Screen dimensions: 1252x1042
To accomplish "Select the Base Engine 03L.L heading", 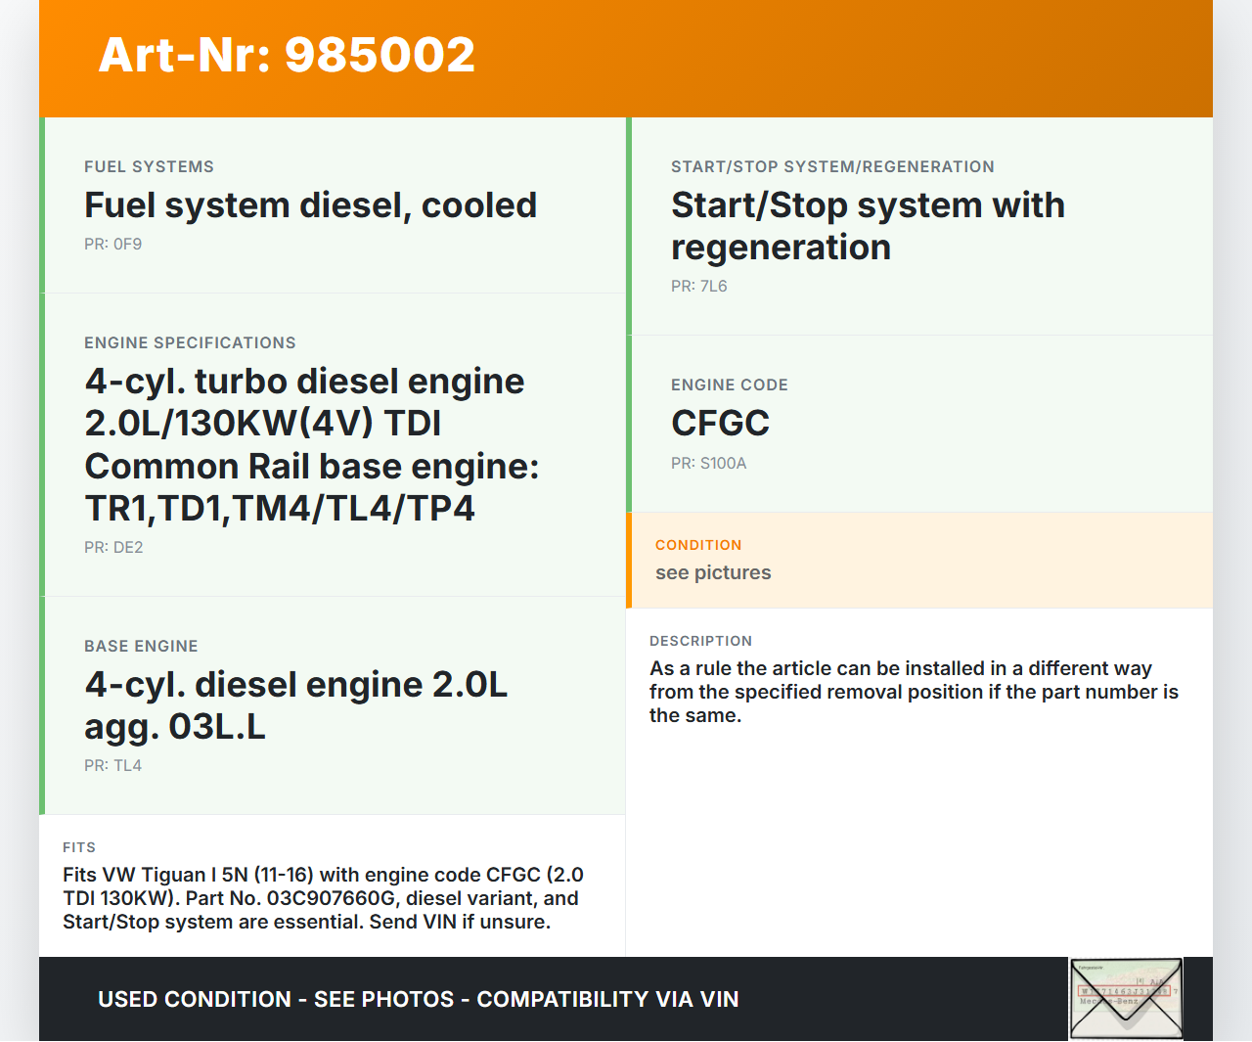I will 295,705.
